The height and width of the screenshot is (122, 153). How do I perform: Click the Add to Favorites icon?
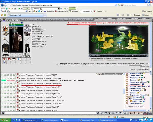5,15
